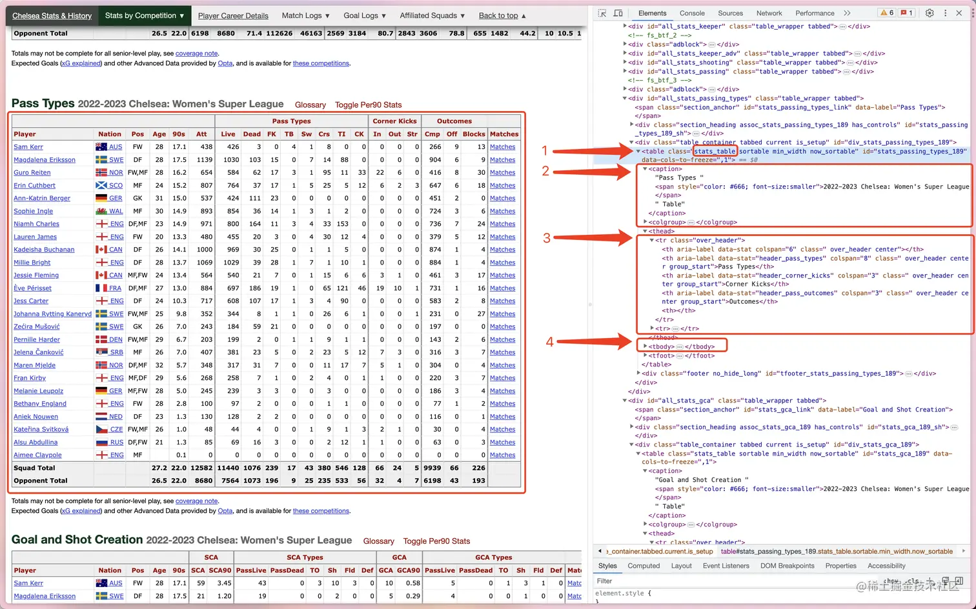Click the Canada flag in Kadeisha Buchanan's row
The height and width of the screenshot is (609, 976).
[x=101, y=250]
